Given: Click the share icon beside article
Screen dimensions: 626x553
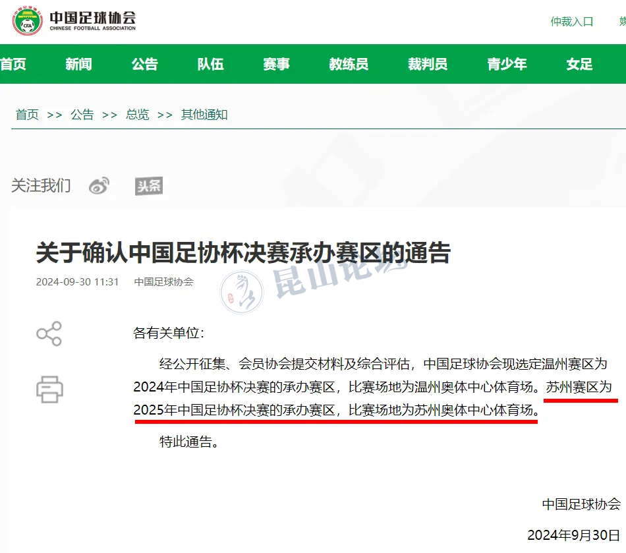Looking at the screenshot, I should [49, 334].
